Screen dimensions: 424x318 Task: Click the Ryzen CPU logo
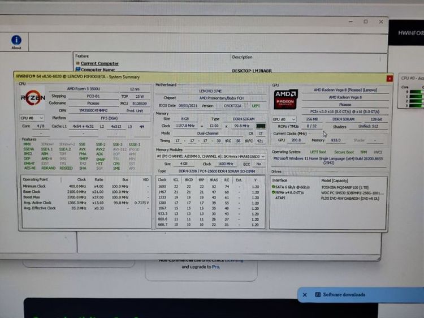pyautogui.click(x=33, y=98)
